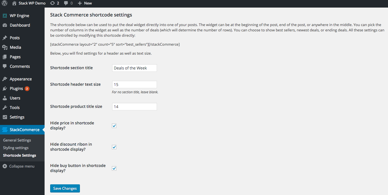Click the Tools wrench icon
This screenshot has width=388, height=195.
tap(4, 108)
